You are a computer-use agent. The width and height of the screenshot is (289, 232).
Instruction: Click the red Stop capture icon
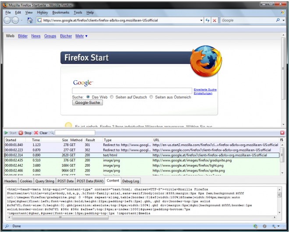click(21, 133)
